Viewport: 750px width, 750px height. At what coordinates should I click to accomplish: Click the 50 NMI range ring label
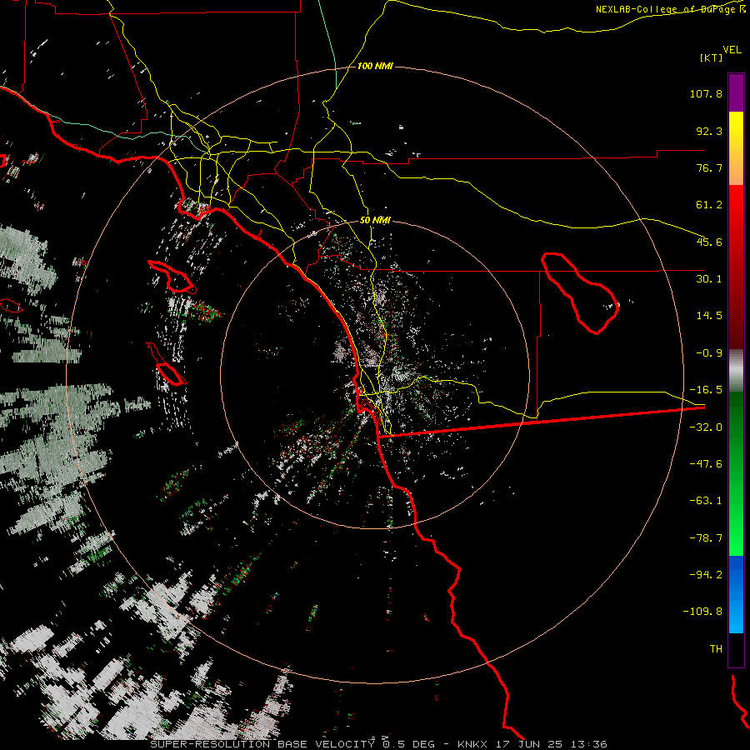pos(375,221)
